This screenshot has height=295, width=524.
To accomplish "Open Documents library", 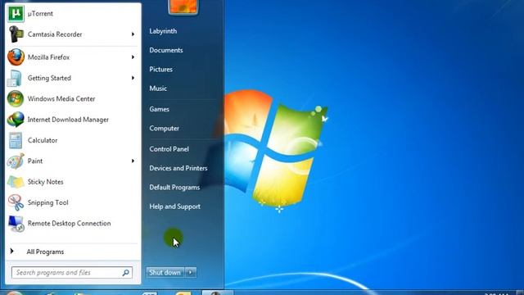I will (166, 50).
